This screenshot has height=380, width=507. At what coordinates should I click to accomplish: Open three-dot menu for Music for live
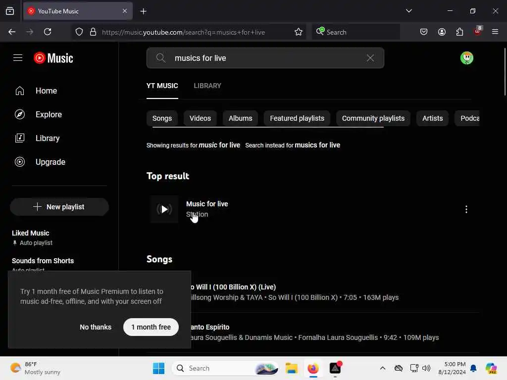466,209
